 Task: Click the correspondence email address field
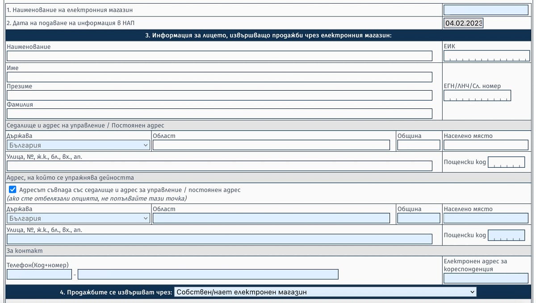(x=486, y=278)
